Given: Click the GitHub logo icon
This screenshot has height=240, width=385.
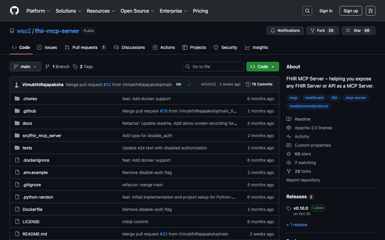Looking at the screenshot, I should click(x=14, y=11).
